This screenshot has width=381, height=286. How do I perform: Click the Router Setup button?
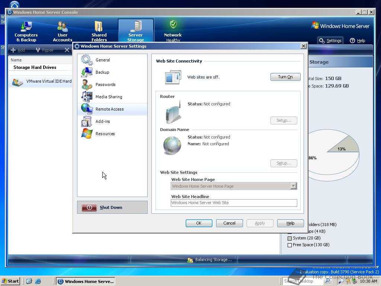pos(284,120)
